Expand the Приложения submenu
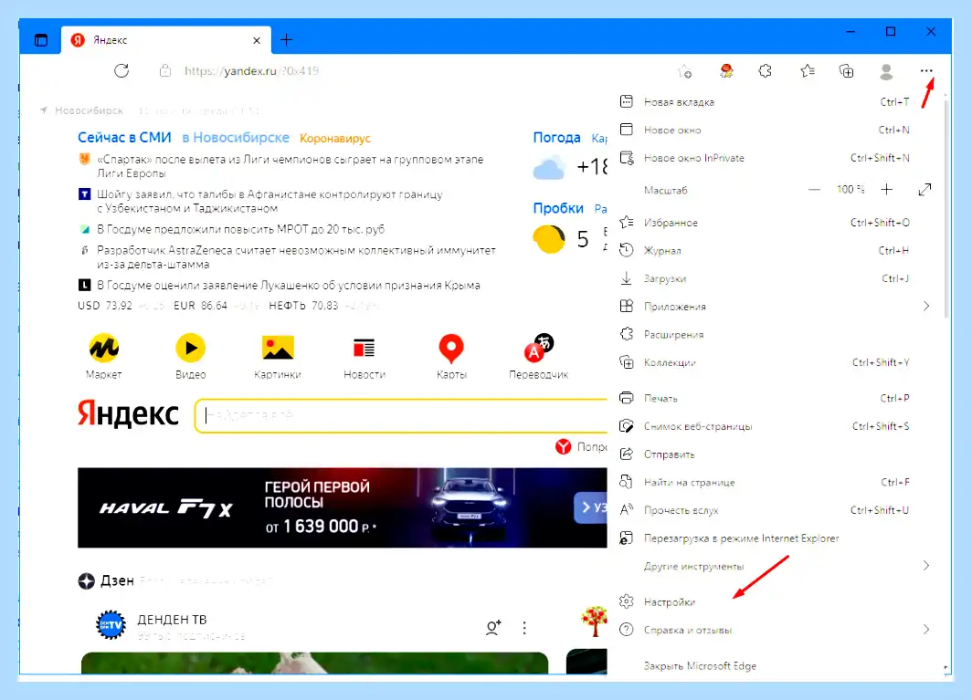Screen dimensions: 972x700 click(926, 306)
